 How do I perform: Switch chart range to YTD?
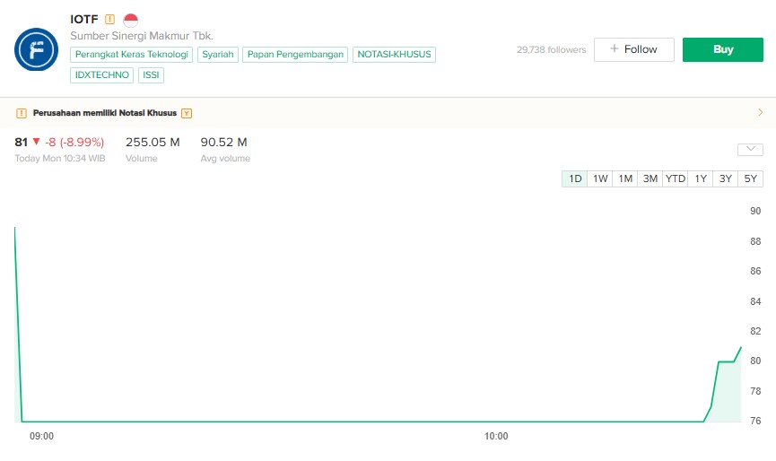[x=675, y=178]
